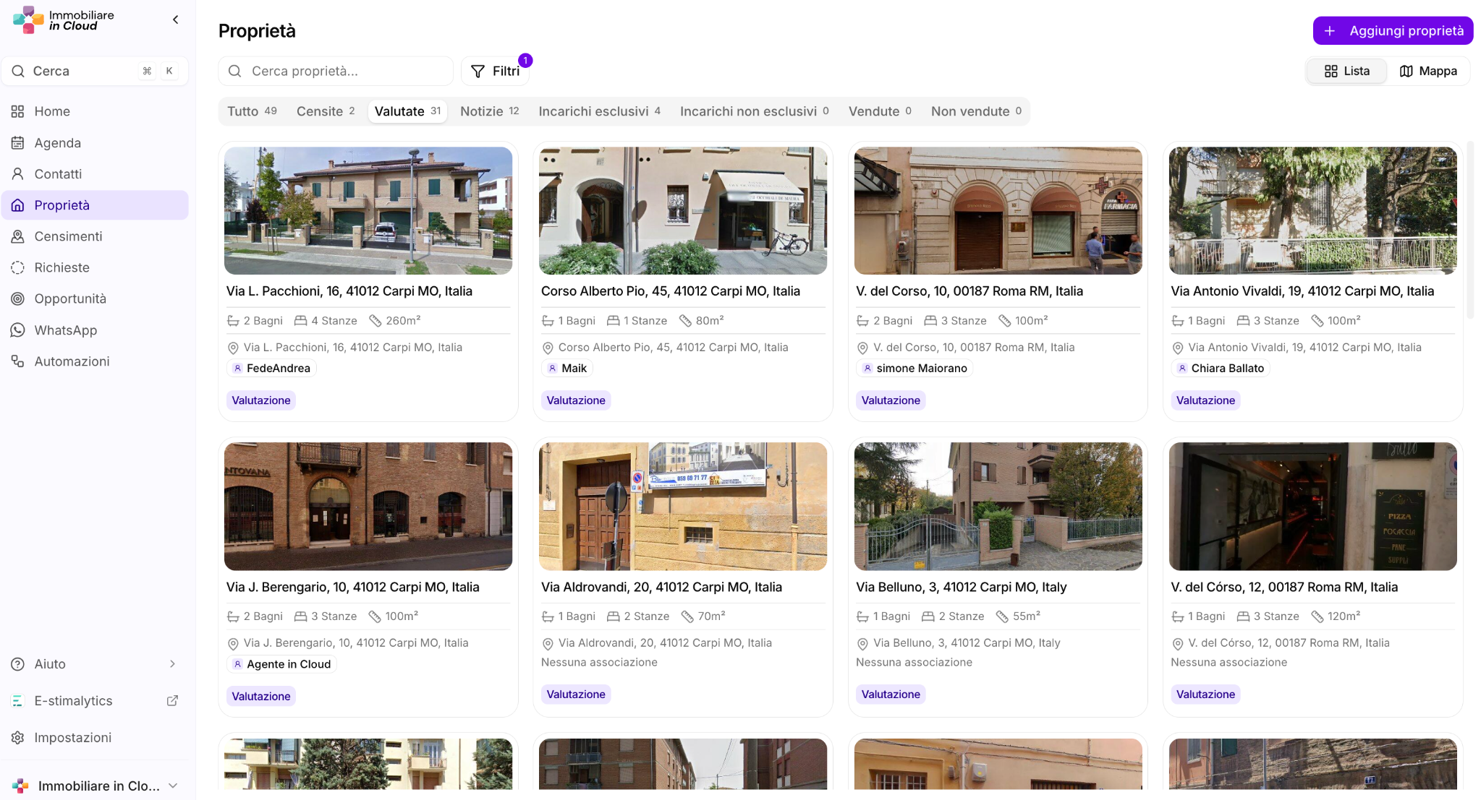This screenshot has height=800, width=1481.
Task: Select the Non vendute 0 tab
Action: (976, 111)
